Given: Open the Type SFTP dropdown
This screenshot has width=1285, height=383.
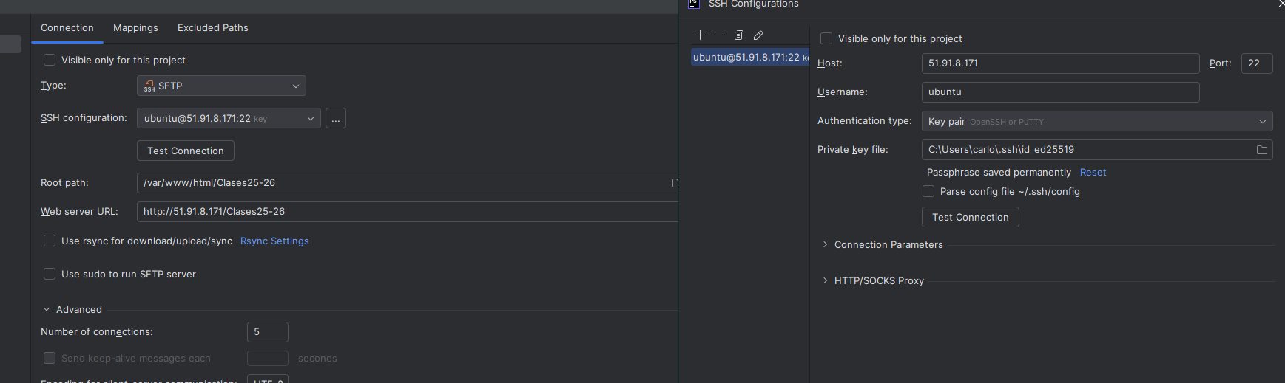Looking at the screenshot, I should (x=221, y=86).
